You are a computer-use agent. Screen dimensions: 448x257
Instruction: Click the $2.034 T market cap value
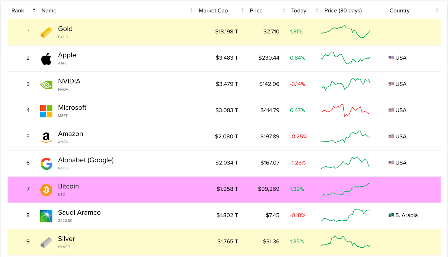pyautogui.click(x=227, y=163)
